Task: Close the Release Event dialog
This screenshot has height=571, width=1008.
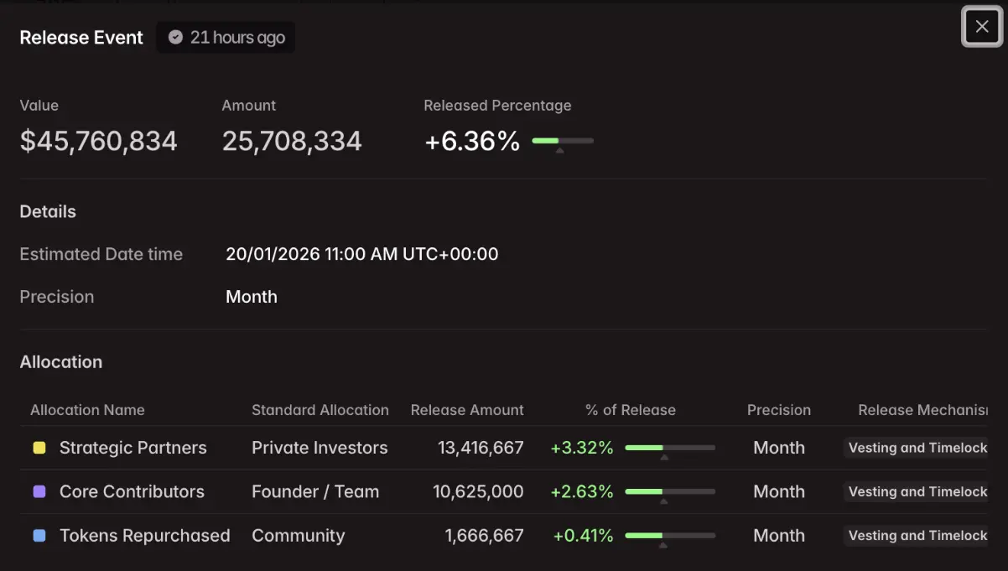Action: [981, 27]
